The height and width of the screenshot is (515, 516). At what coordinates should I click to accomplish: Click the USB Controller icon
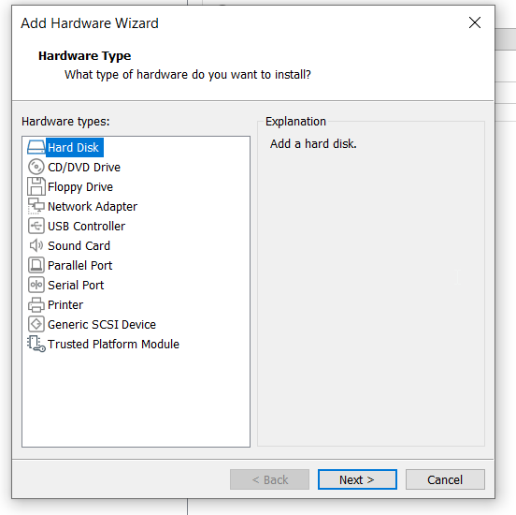click(36, 226)
